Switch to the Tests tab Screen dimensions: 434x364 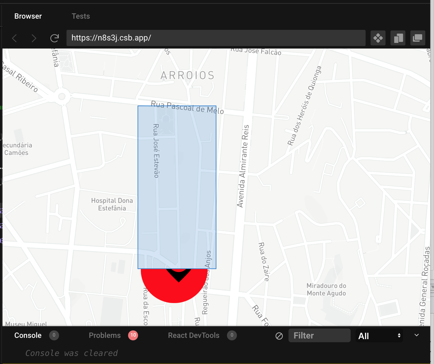coord(81,16)
